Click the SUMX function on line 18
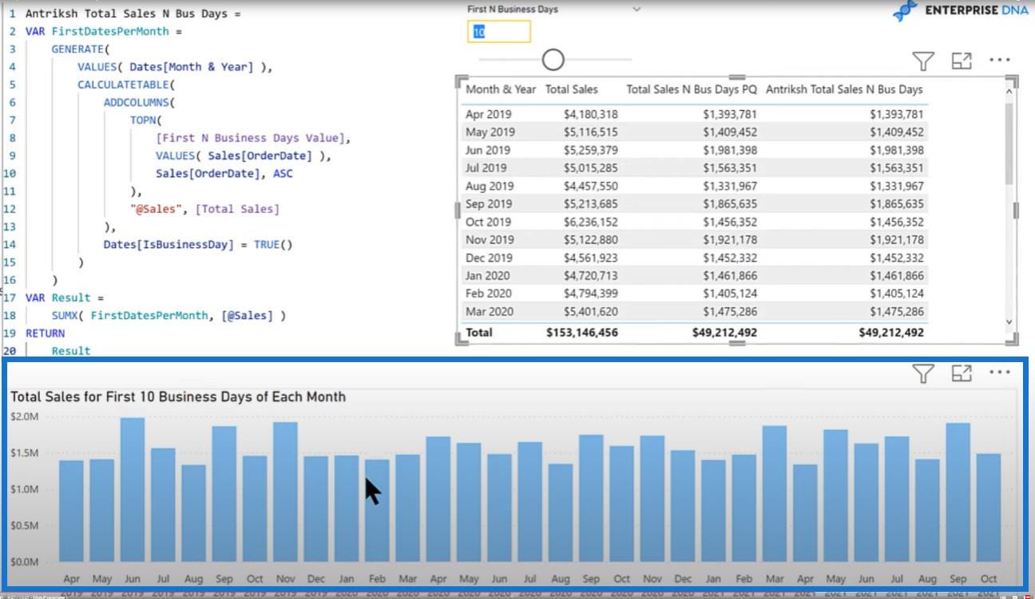Image resolution: width=1035 pixels, height=599 pixels. click(65, 315)
